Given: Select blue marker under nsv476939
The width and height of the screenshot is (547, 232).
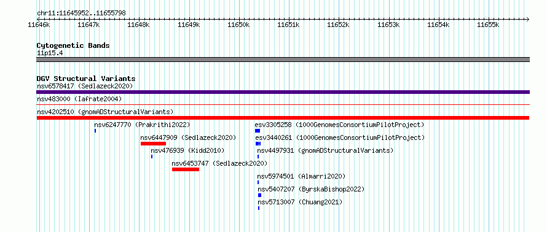Looking at the screenshot, I should click(152, 157).
